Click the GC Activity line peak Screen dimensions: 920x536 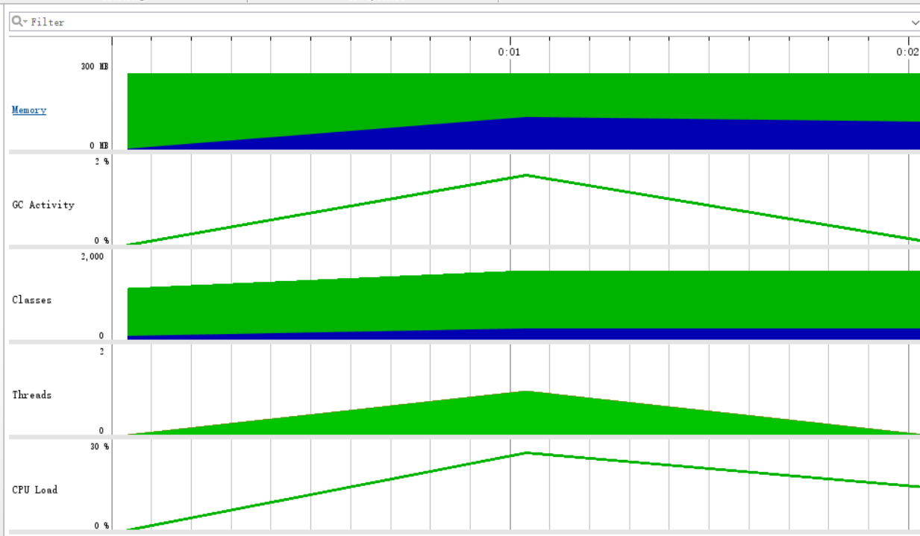[x=527, y=175]
